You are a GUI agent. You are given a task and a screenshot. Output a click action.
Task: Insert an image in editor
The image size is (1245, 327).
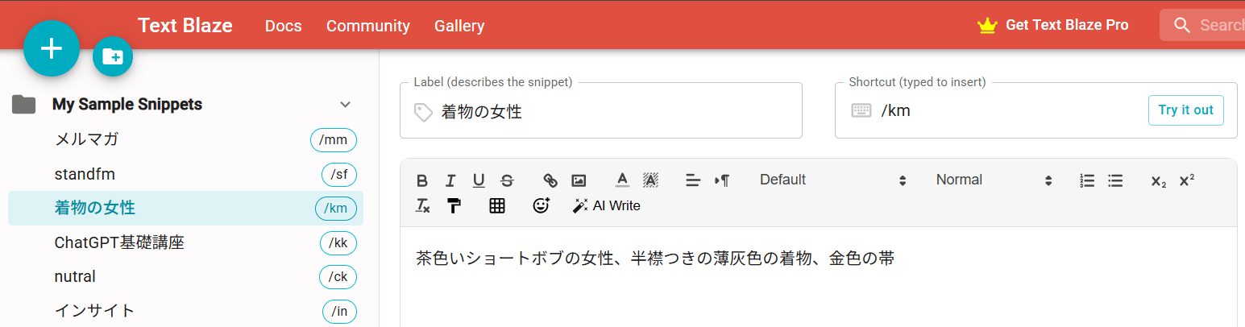(579, 180)
